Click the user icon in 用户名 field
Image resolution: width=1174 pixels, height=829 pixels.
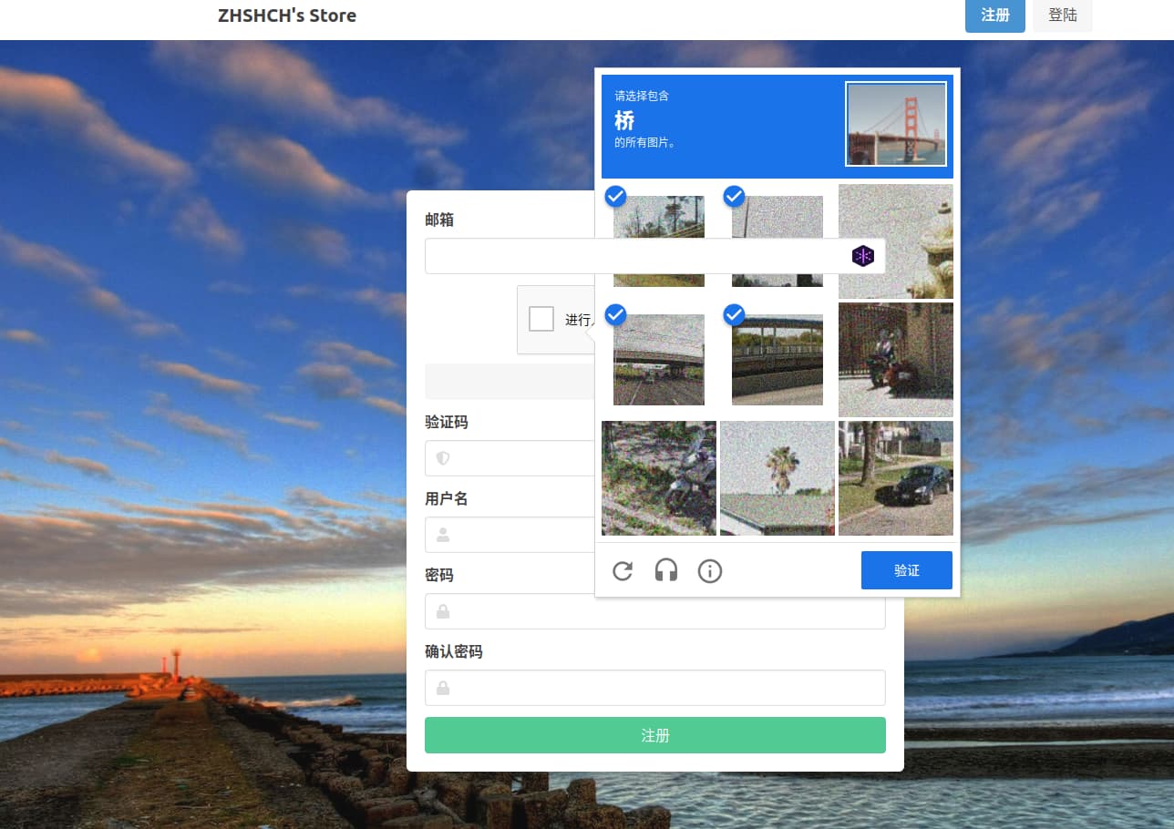click(x=443, y=535)
